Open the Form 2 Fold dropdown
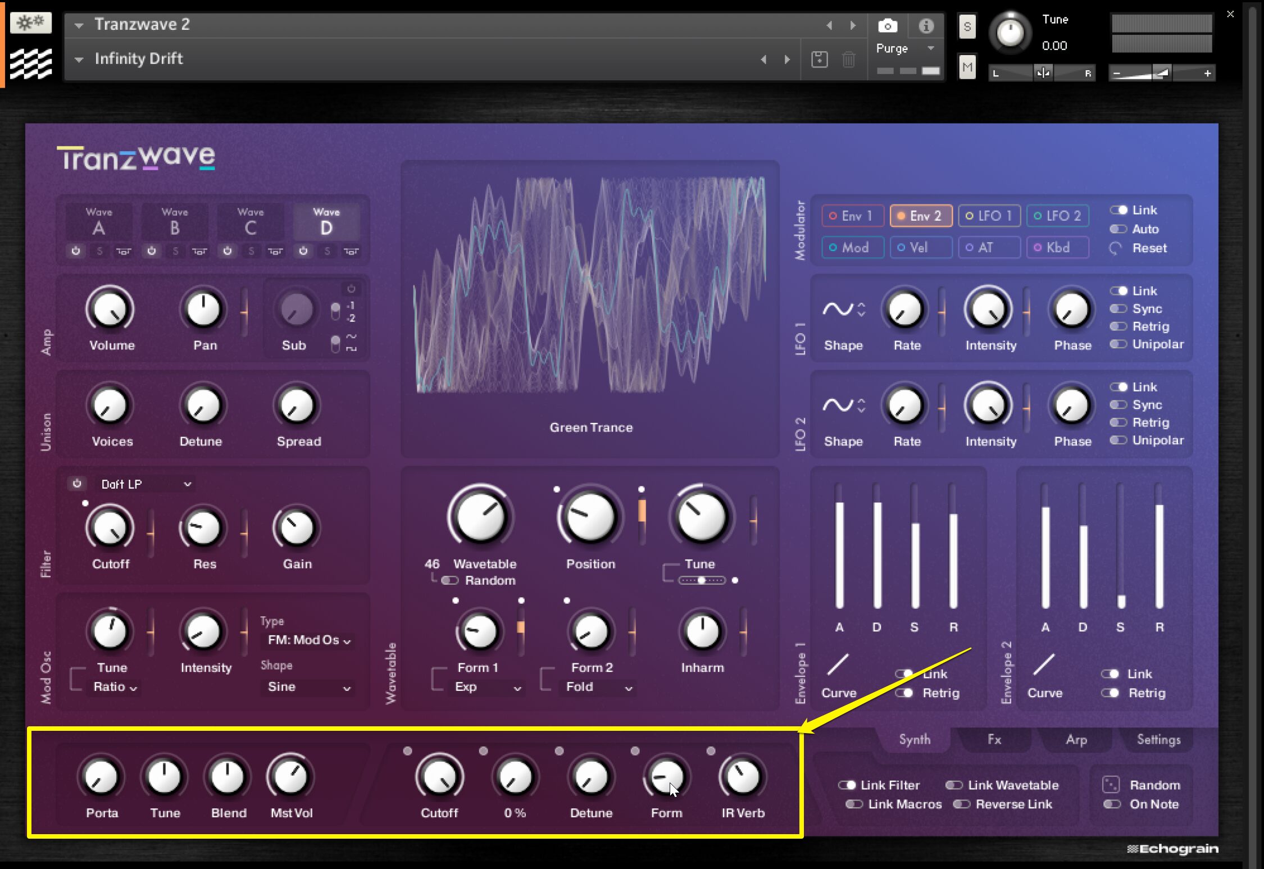The height and width of the screenshot is (869, 1264). [x=599, y=687]
